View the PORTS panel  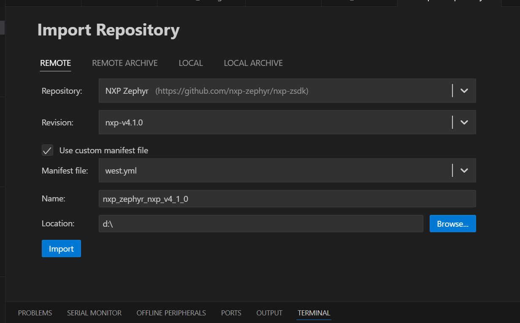click(231, 313)
